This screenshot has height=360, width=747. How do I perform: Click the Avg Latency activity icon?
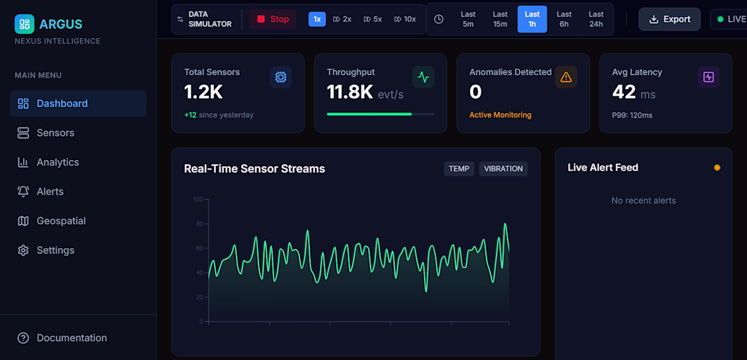pyautogui.click(x=709, y=77)
